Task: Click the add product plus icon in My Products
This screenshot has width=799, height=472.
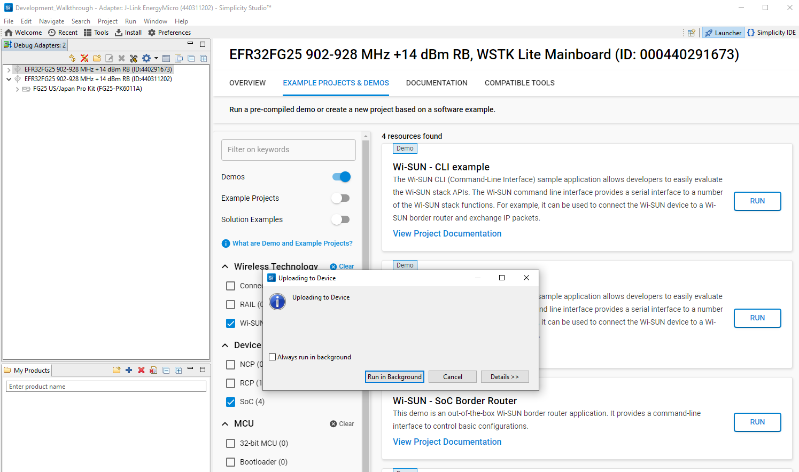Action: pos(128,370)
